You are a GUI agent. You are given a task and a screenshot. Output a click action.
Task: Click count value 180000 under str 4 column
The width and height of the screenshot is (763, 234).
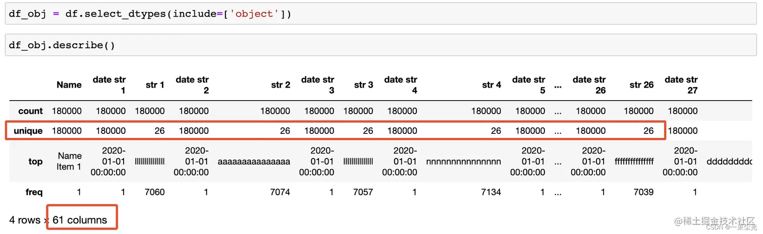pyautogui.click(x=486, y=111)
